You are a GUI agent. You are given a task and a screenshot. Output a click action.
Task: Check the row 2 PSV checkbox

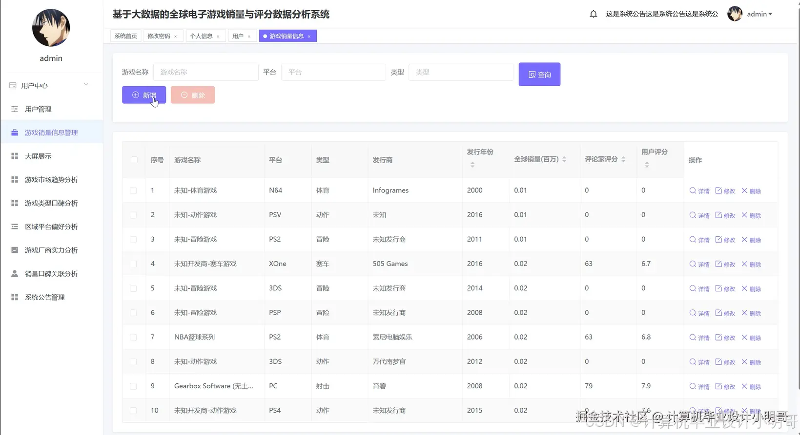133,215
